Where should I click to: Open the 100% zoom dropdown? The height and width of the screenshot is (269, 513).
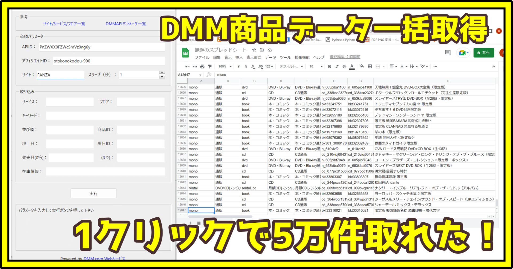coord(224,66)
